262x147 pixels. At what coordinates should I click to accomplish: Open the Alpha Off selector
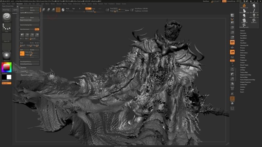[x=7, y=37]
